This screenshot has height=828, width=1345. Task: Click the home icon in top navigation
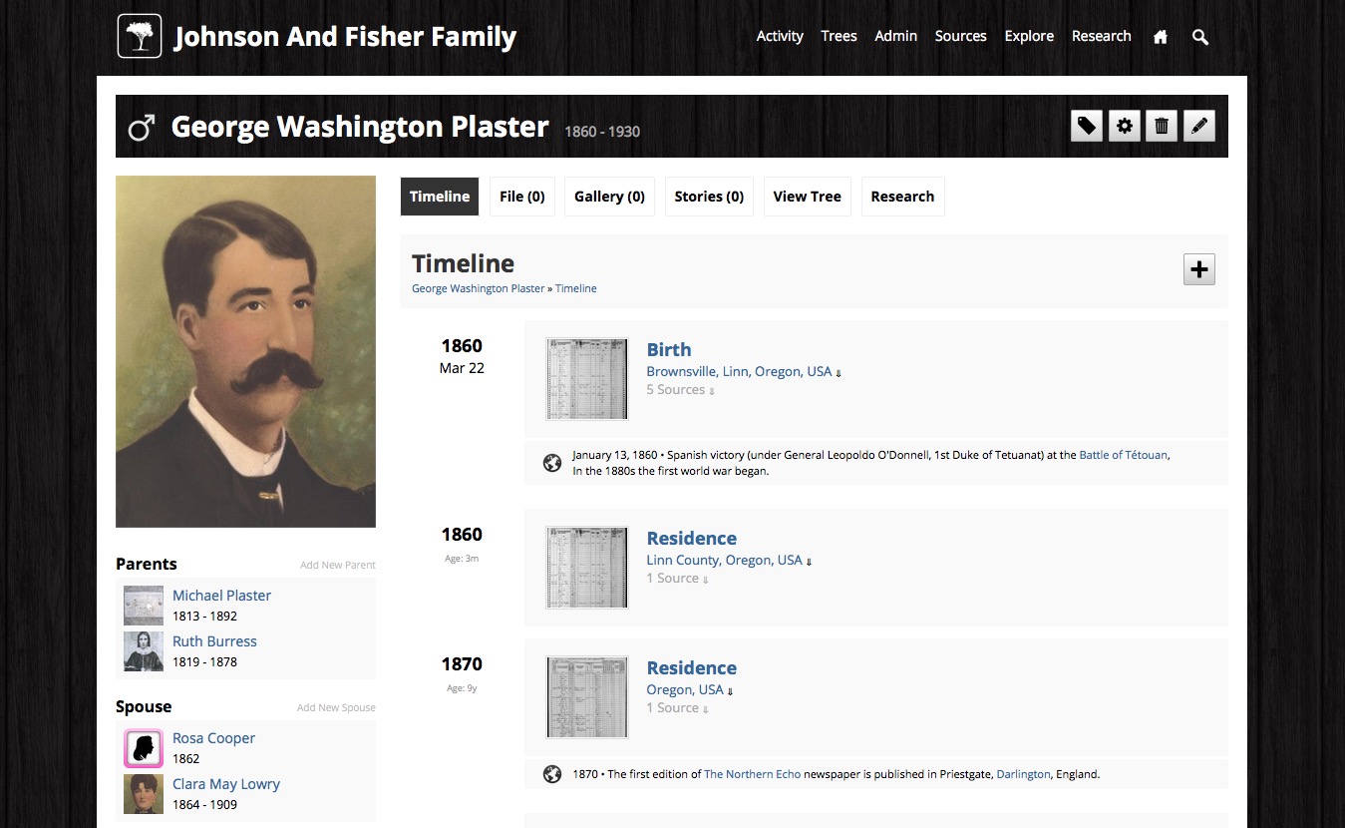click(1161, 37)
